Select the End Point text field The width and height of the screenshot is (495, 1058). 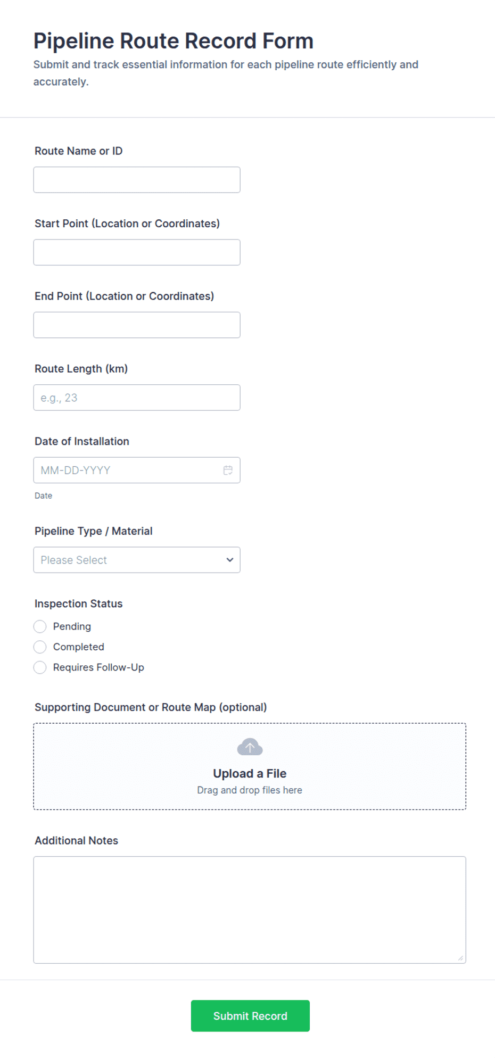pos(137,325)
